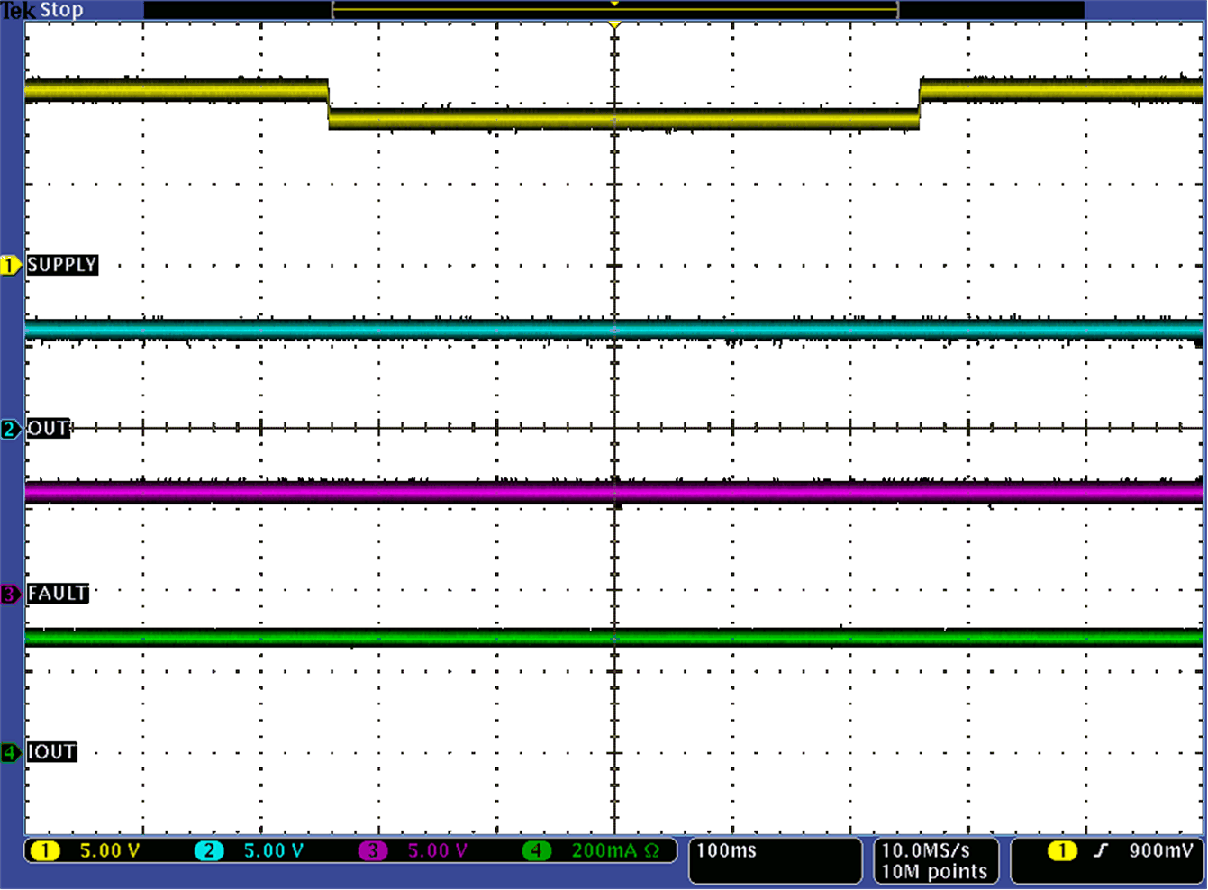Select the Channel 2 cyan badge in the readout bar
The width and height of the screenshot is (1208, 890).
(209, 850)
